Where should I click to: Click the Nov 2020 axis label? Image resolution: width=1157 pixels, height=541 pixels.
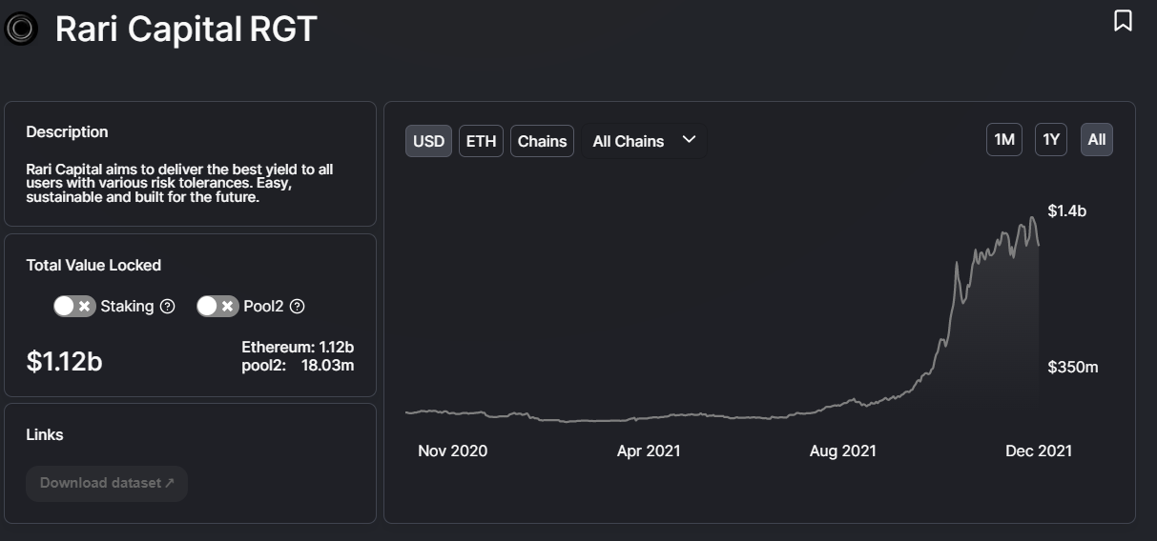(452, 451)
